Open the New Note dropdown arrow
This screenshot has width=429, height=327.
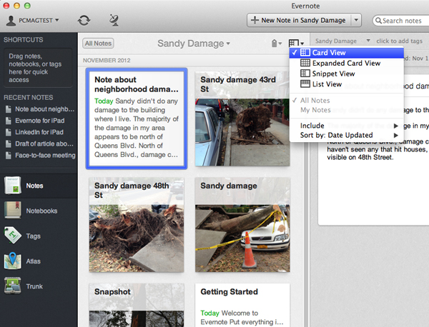(x=356, y=20)
